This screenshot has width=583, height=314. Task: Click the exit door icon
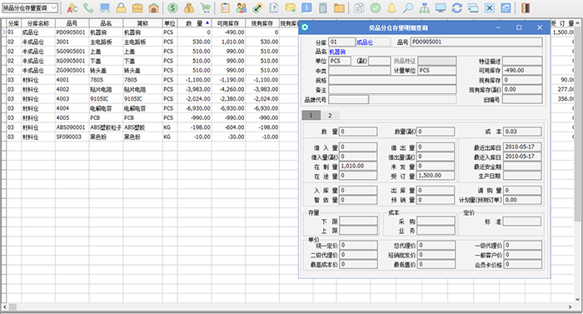click(525, 7)
